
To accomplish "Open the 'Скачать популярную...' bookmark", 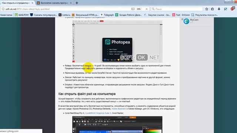I will [44, 15].
